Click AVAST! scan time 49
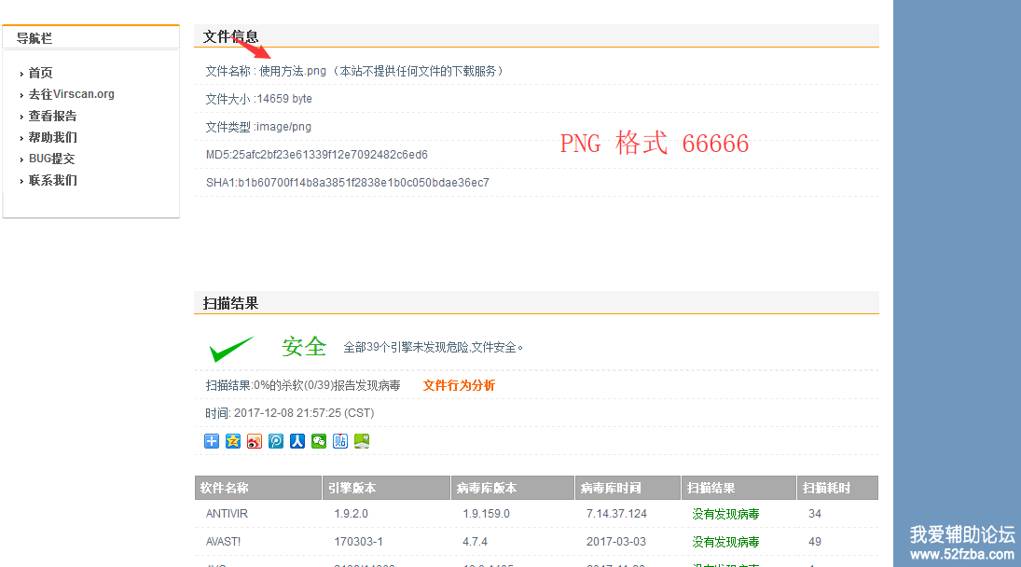The image size is (1021, 567). (x=815, y=542)
